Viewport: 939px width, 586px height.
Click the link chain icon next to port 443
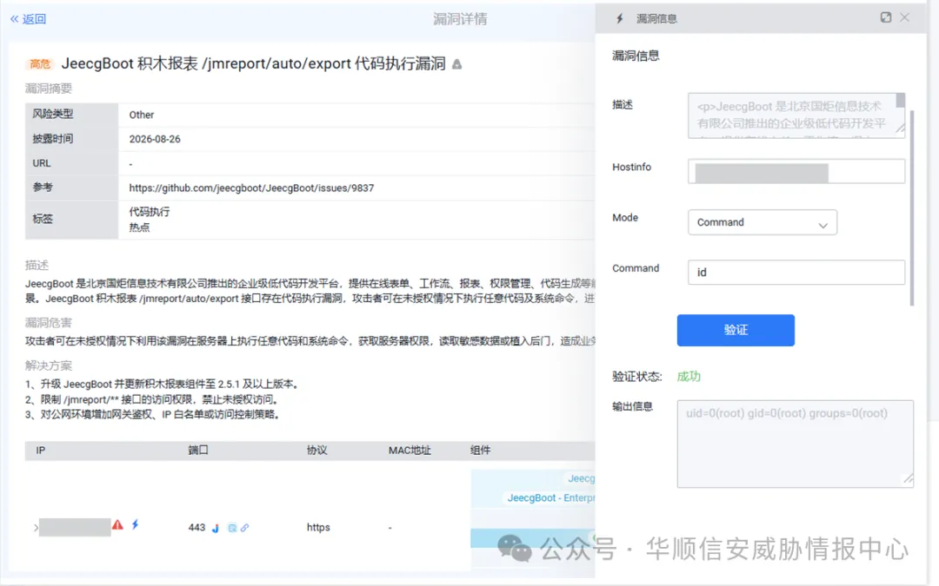coord(244,528)
